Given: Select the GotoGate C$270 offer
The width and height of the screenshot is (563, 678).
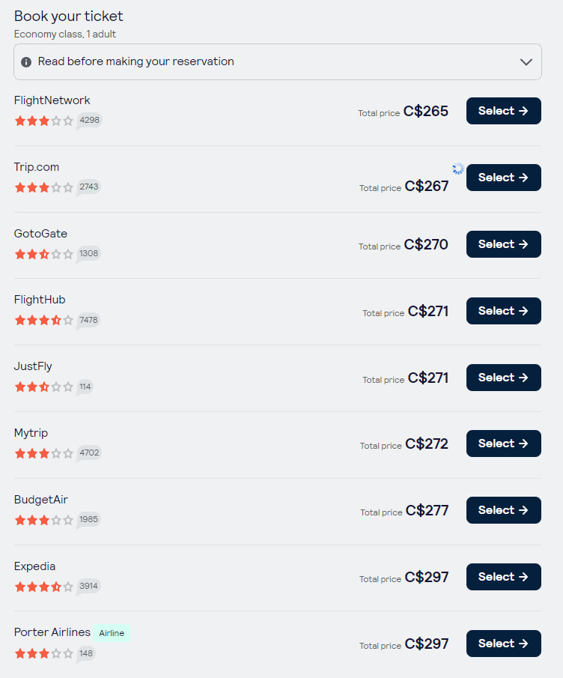Looking at the screenshot, I should [x=503, y=244].
